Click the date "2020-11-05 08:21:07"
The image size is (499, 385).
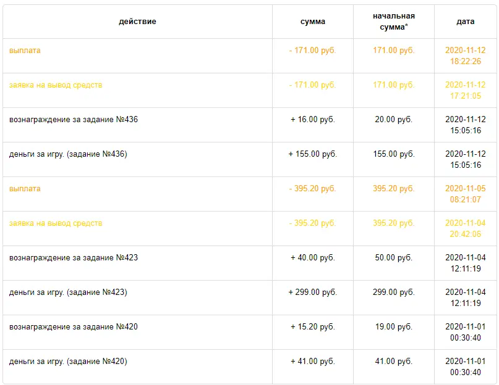[465, 194]
